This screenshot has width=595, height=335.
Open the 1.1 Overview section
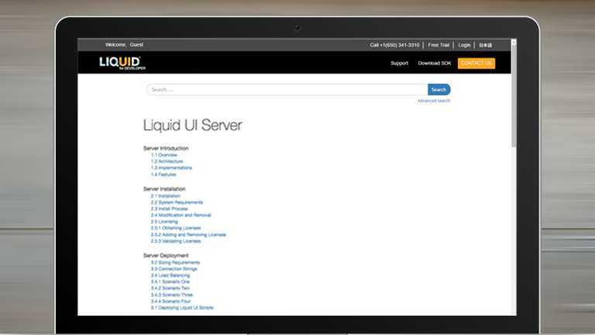click(x=163, y=155)
